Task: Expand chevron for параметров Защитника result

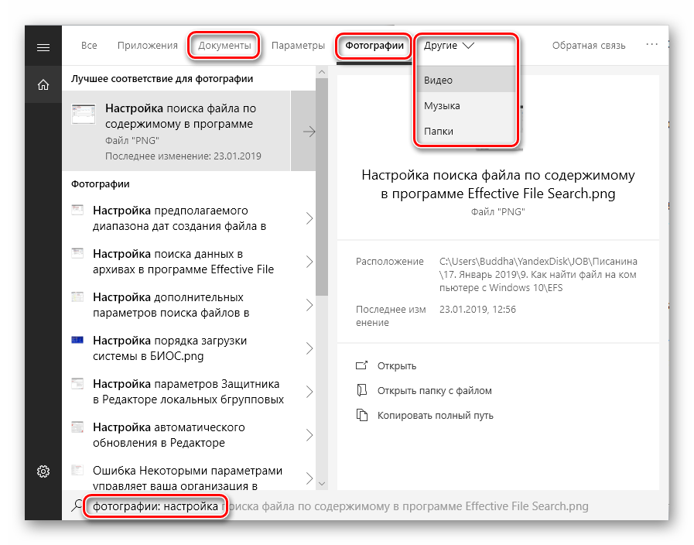Action: pos(309,391)
